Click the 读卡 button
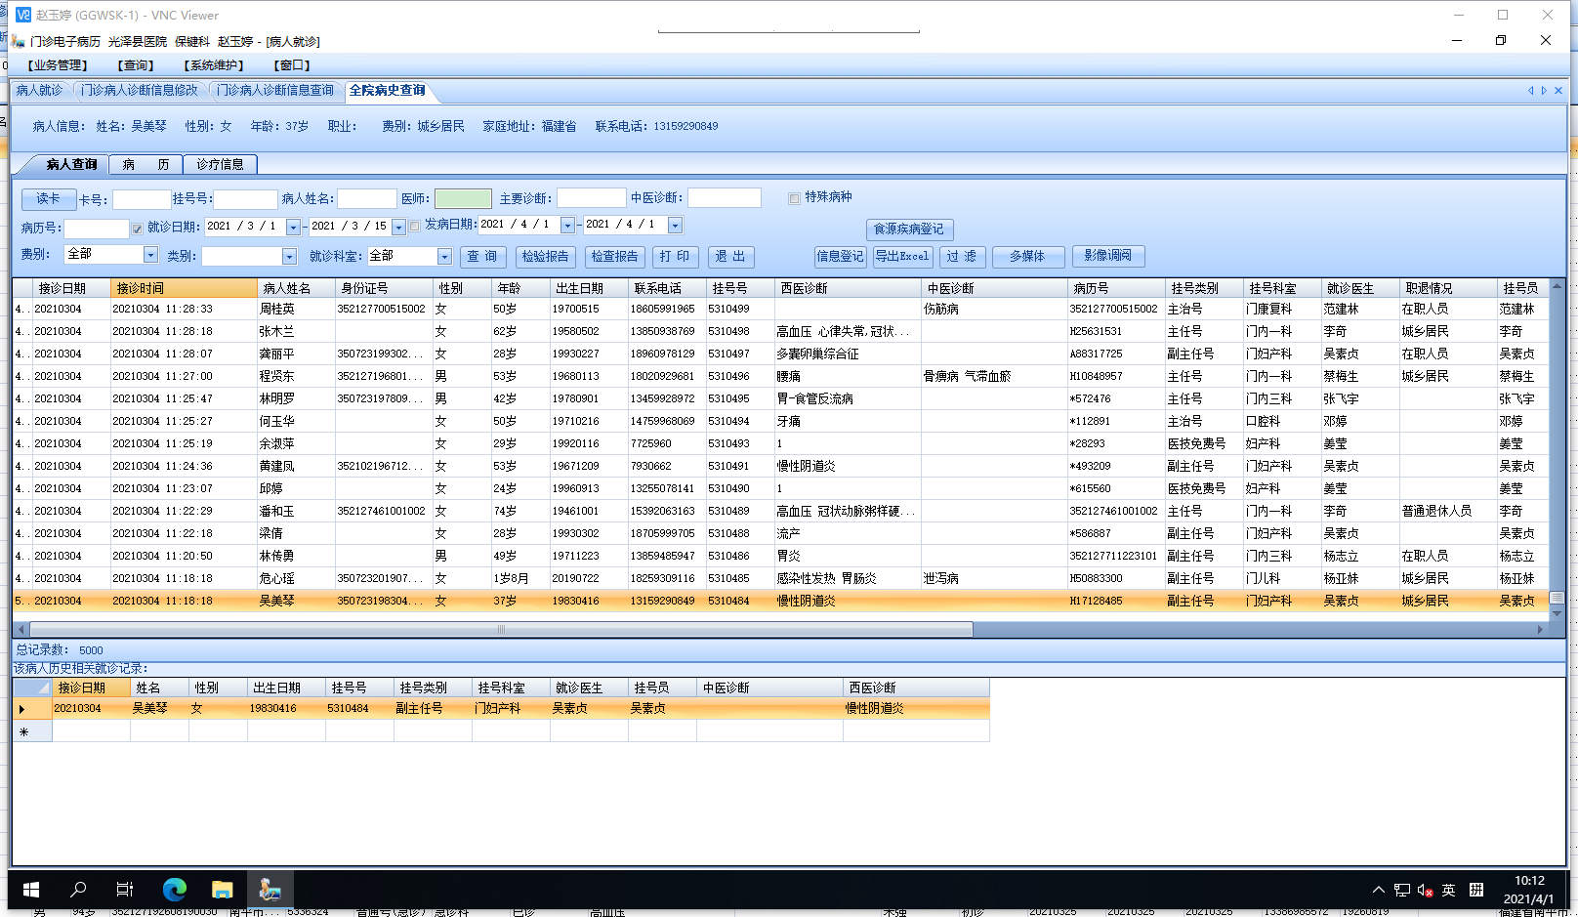1578x917 pixels. [x=49, y=199]
